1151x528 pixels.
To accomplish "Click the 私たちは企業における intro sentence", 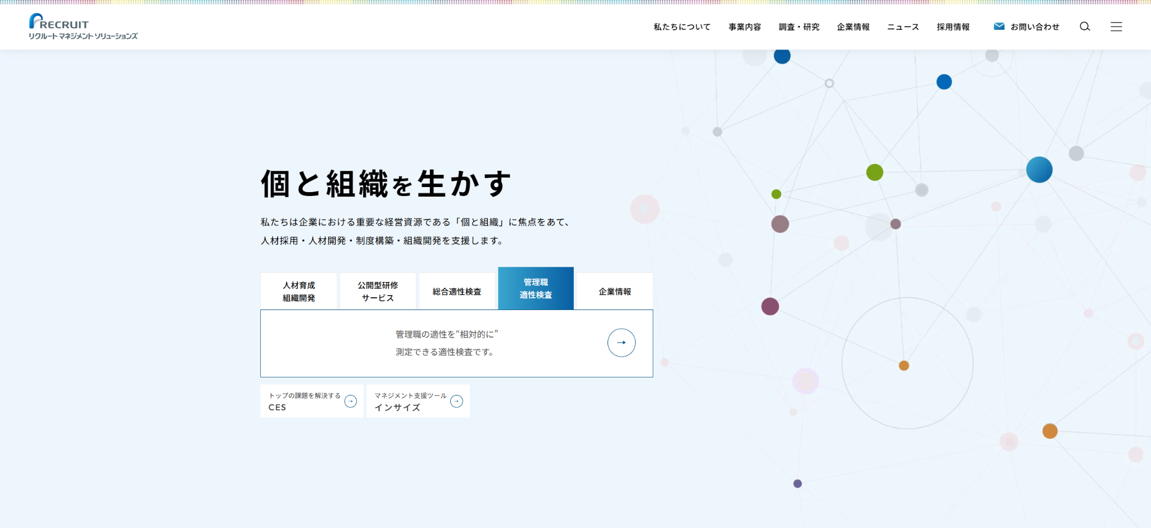I will (417, 222).
